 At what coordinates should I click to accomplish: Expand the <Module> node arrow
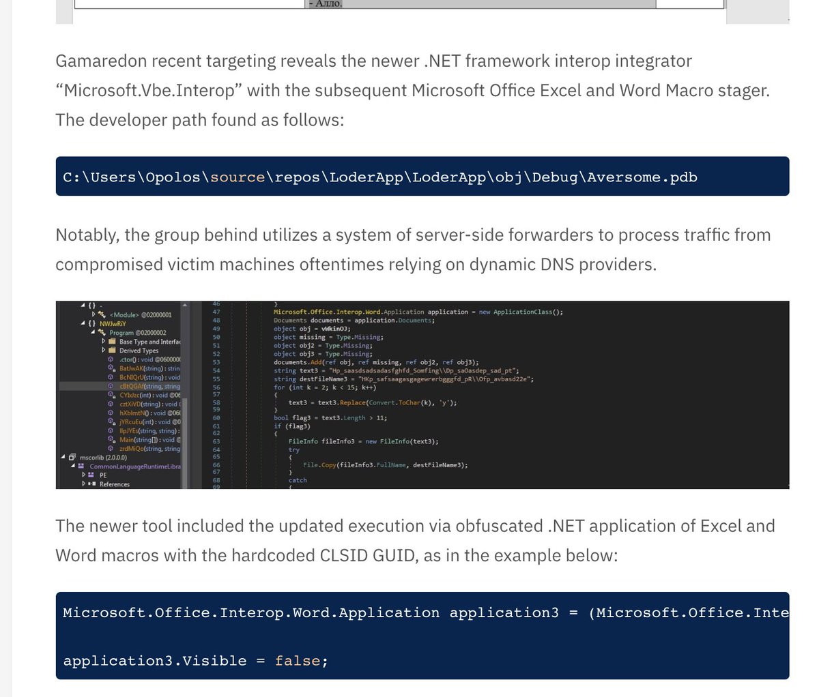pyautogui.click(x=94, y=314)
